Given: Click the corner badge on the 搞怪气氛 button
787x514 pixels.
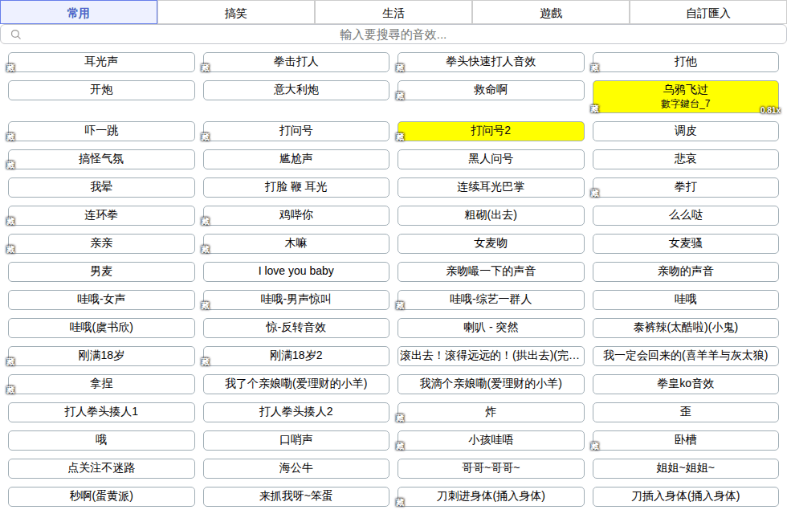Looking at the screenshot, I should [x=10, y=165].
